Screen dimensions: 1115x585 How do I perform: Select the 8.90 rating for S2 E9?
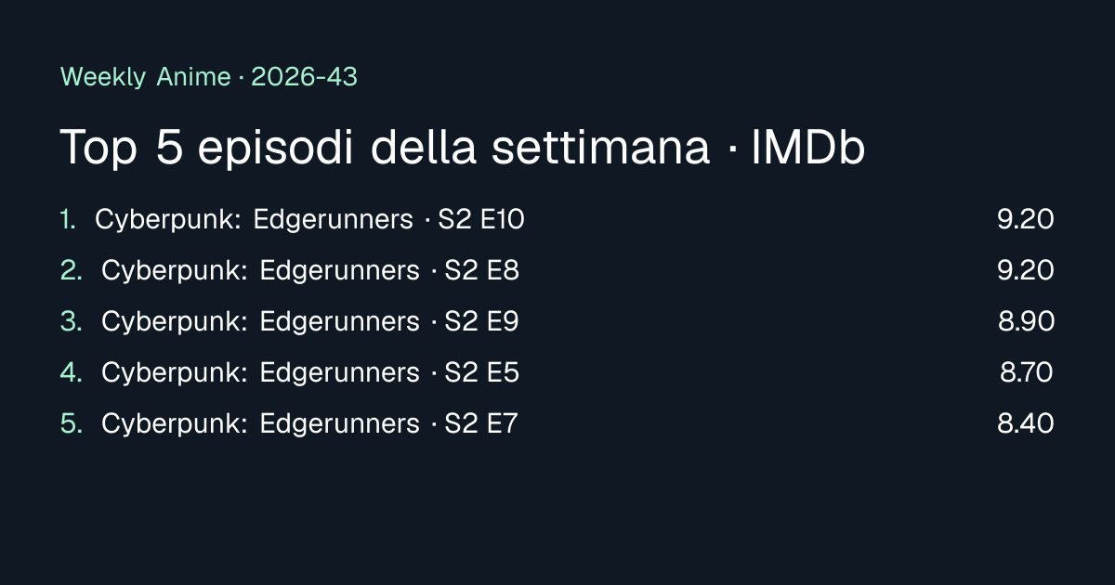[1027, 322]
